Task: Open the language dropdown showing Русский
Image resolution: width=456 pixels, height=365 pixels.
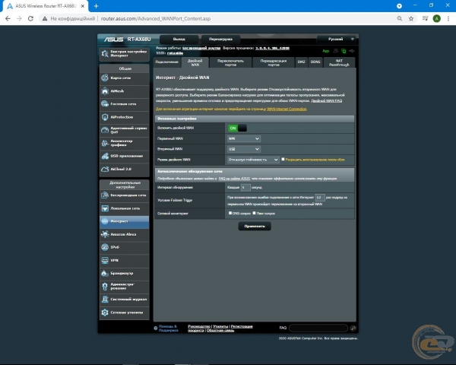Action: 337,39
